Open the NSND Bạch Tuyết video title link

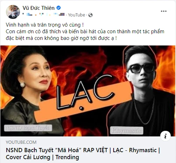83,154
